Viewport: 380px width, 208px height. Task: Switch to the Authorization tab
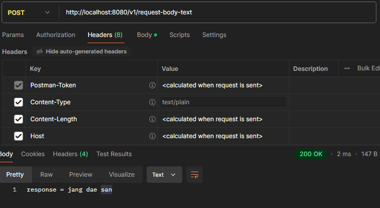tap(56, 35)
